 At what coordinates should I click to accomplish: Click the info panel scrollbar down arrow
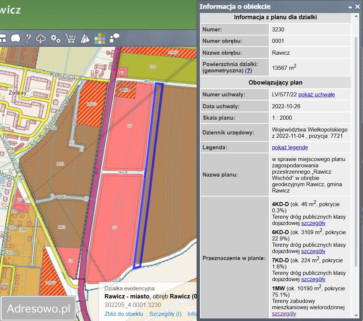(x=356, y=315)
